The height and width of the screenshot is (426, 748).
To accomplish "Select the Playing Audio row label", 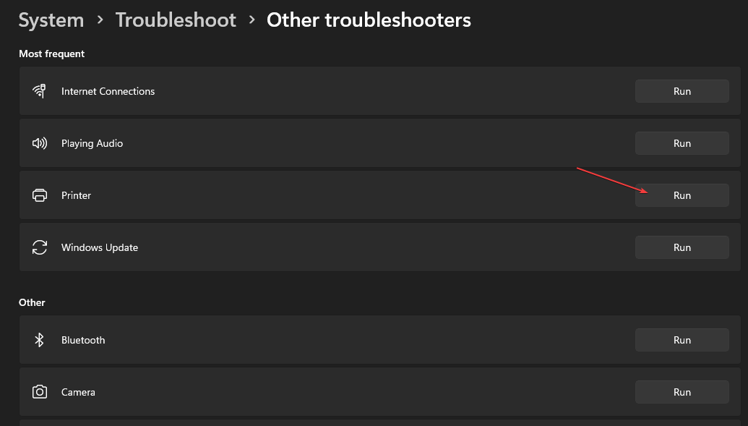I will click(92, 143).
